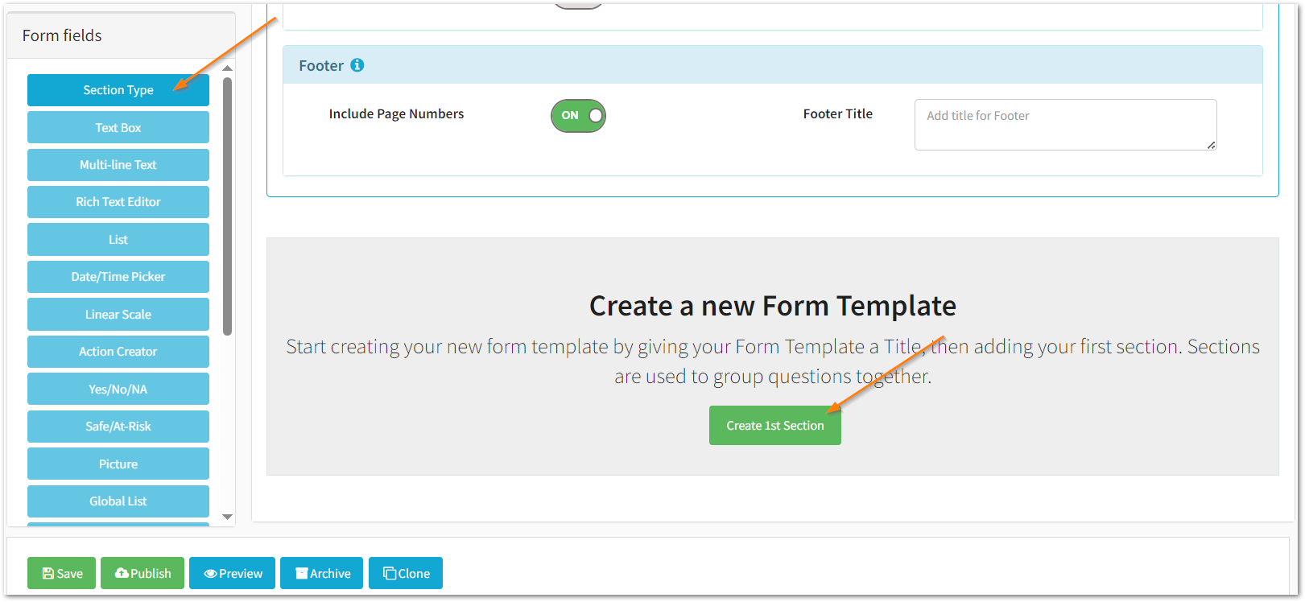Add a Yes/No/NA field
1305x602 pixels.
(118, 389)
